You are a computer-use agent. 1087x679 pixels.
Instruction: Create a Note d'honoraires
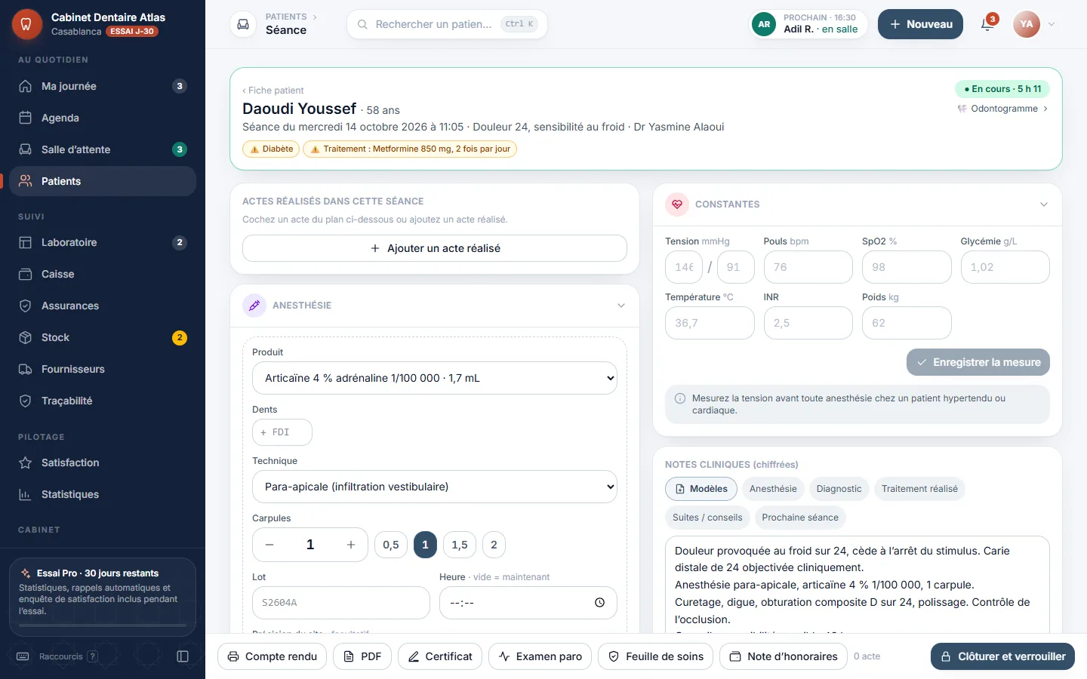[784, 656]
